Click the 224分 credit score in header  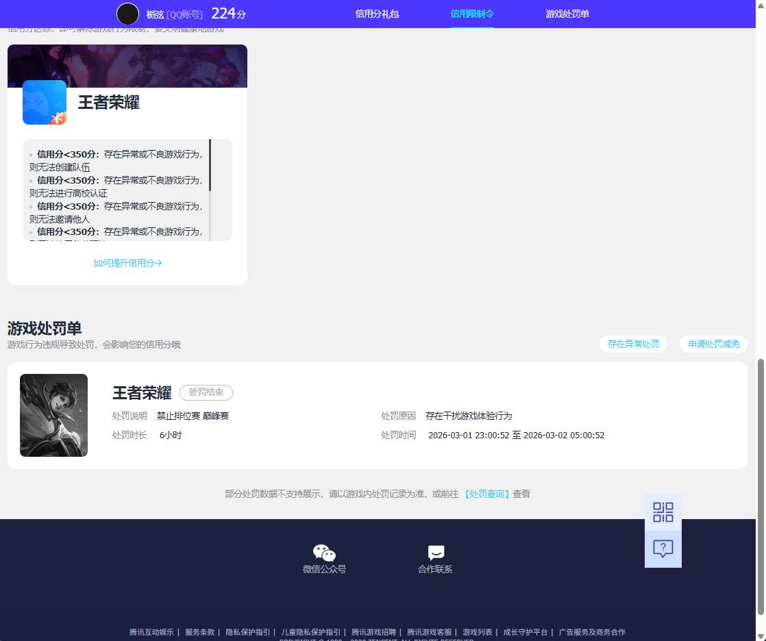(x=228, y=14)
